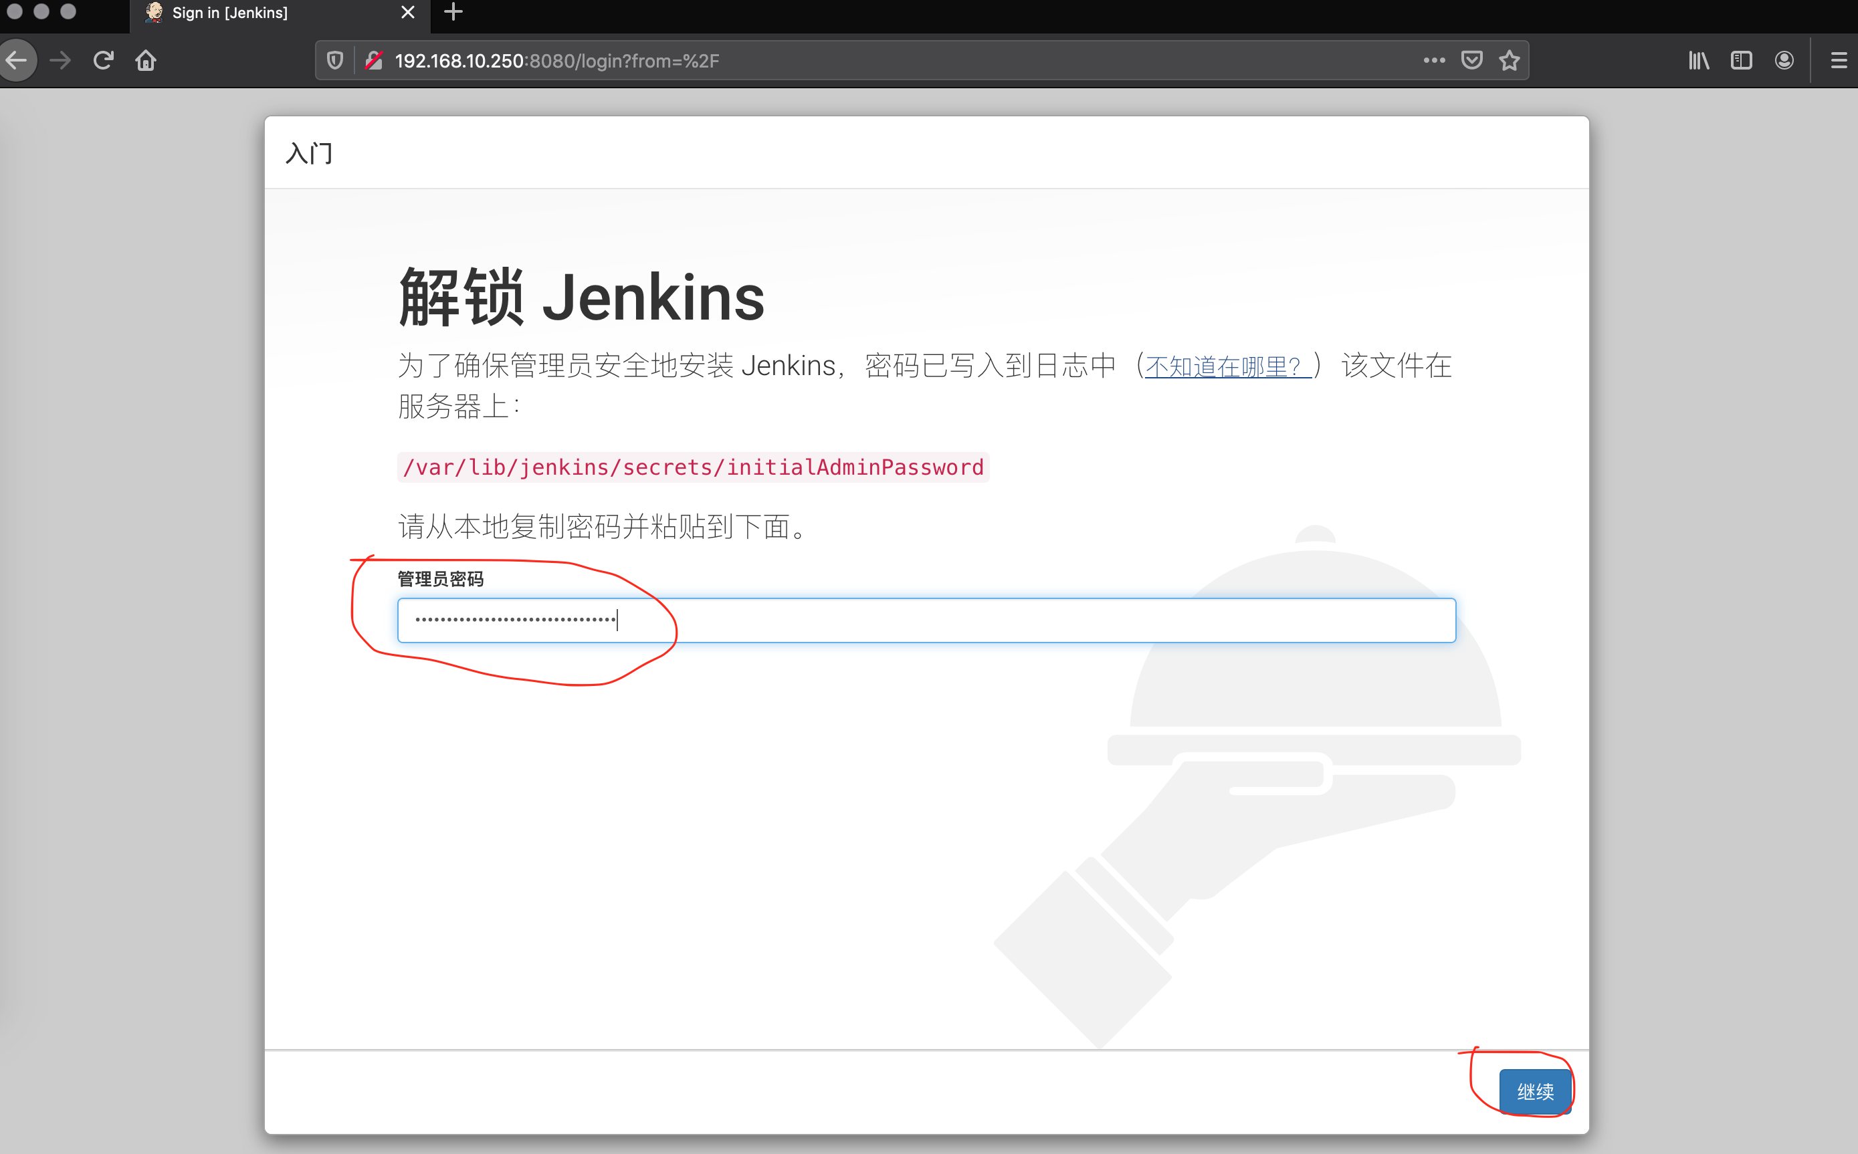Open page actions three-dot menu
1858x1154 pixels.
pos(1435,60)
